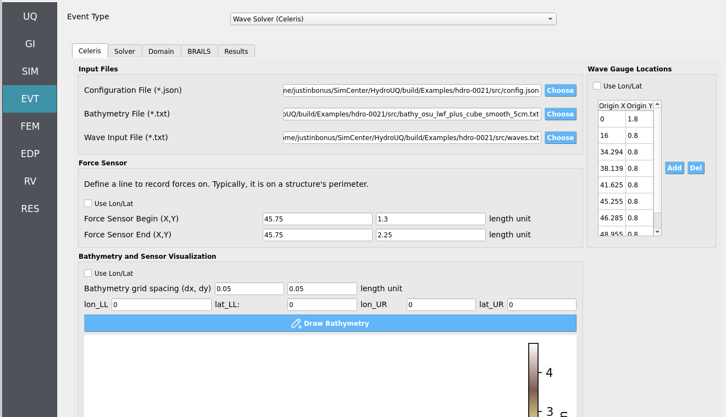Screen dimensions: 726x417
Task: Edit the Bathymetry File path field
Action: [412, 114]
